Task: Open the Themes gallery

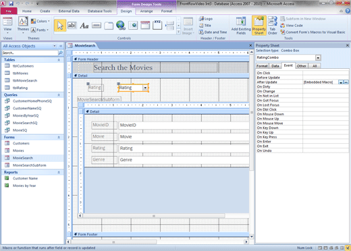Action: click(x=23, y=26)
